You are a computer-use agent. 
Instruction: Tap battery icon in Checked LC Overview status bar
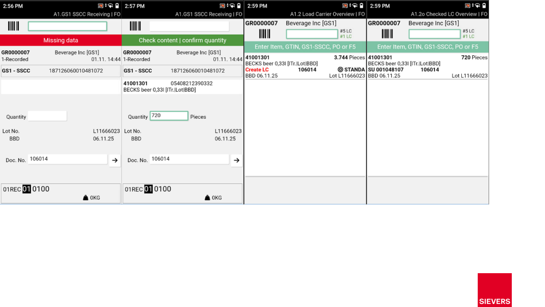point(484,6)
